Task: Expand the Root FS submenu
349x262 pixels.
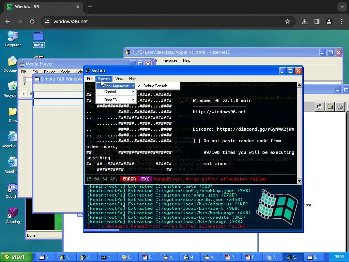Action: [x=116, y=100]
